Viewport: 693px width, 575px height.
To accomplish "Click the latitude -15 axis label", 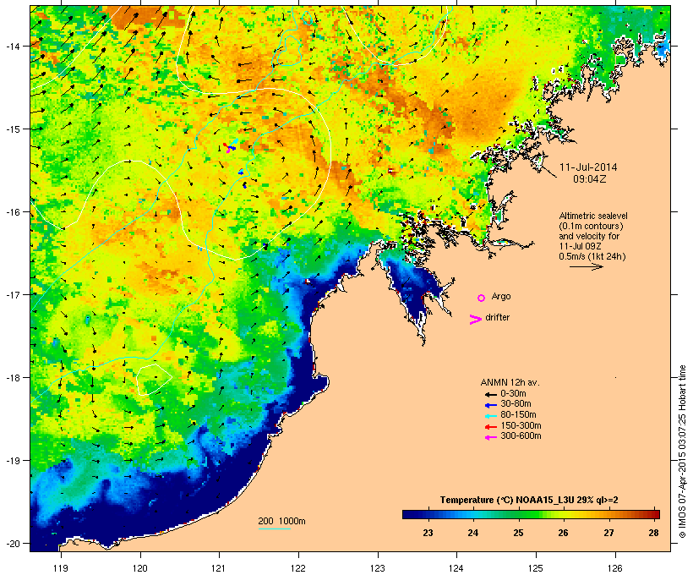I will (13, 129).
